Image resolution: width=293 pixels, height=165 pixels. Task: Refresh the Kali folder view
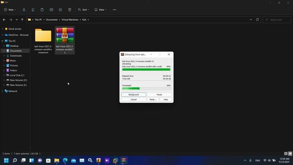[x=257, y=20]
